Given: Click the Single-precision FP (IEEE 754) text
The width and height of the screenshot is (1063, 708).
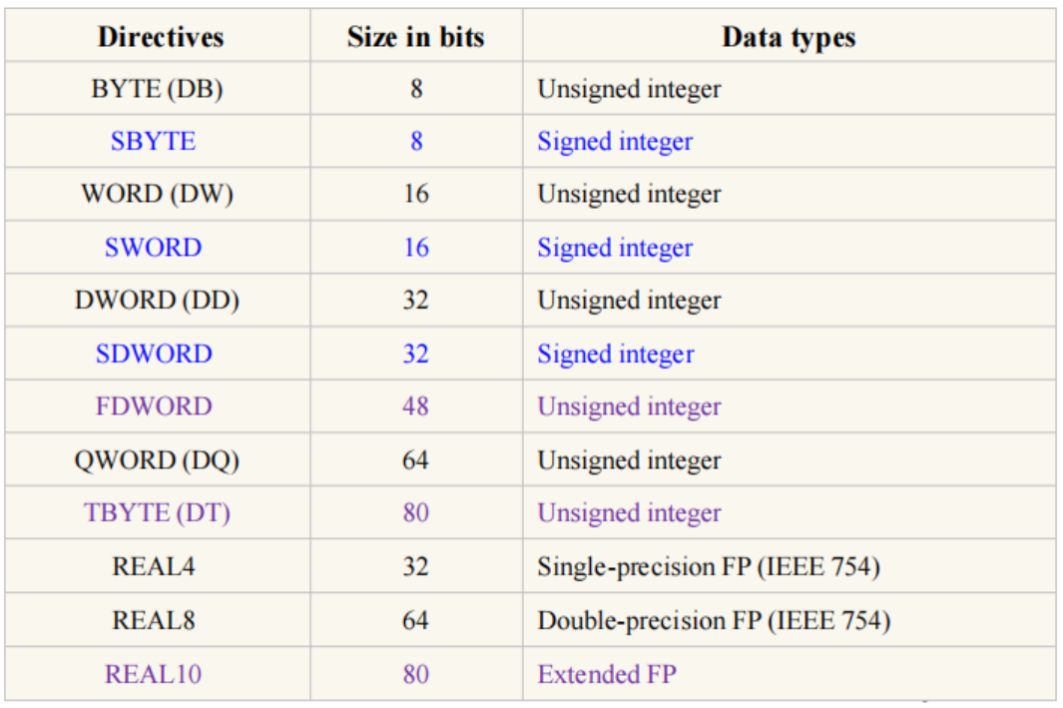Looking at the screenshot, I should (709, 567).
